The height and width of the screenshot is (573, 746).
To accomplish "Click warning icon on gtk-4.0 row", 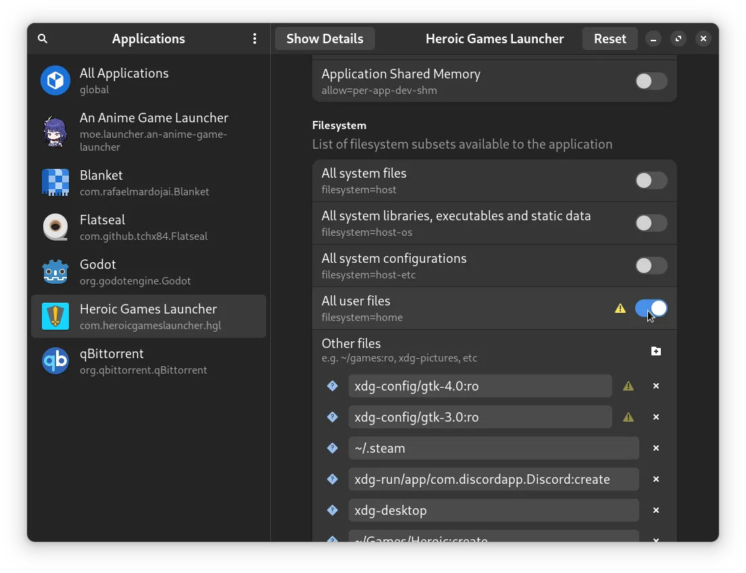I will [628, 386].
